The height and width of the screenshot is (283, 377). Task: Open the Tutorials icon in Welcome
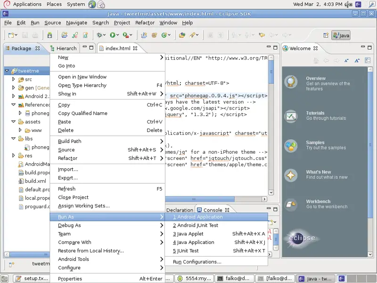click(291, 117)
